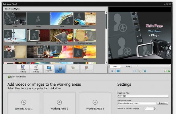Open the Video Effects tool
Viewport: 176px width, 114px height.
pos(23,69)
